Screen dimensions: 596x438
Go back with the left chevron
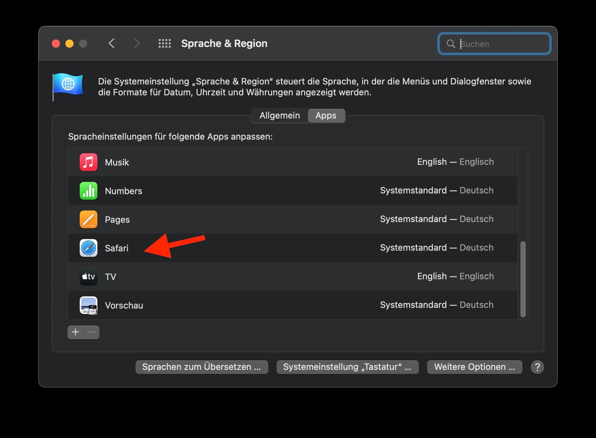tap(111, 44)
